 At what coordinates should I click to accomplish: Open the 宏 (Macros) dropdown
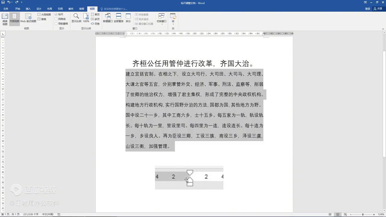pos(173,19)
